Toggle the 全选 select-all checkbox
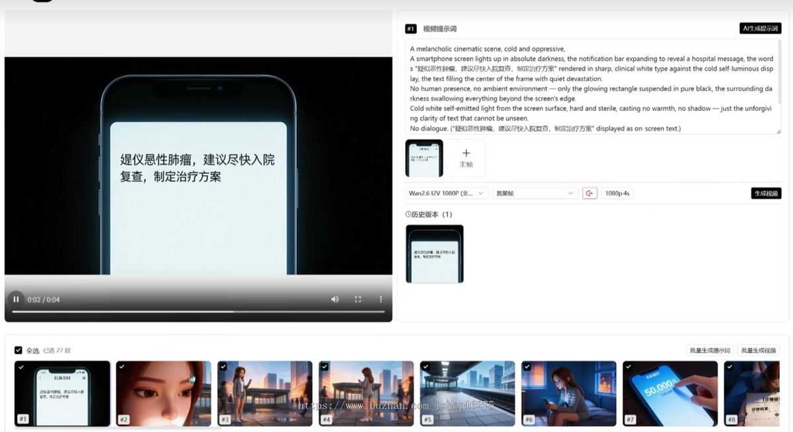The height and width of the screenshot is (432, 793). pyautogui.click(x=19, y=350)
